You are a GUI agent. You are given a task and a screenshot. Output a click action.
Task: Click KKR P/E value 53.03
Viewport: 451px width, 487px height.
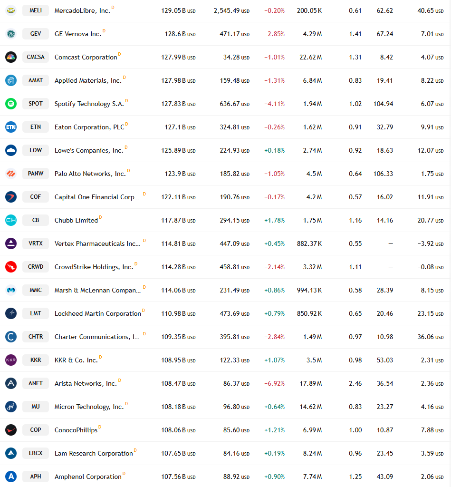385,360
